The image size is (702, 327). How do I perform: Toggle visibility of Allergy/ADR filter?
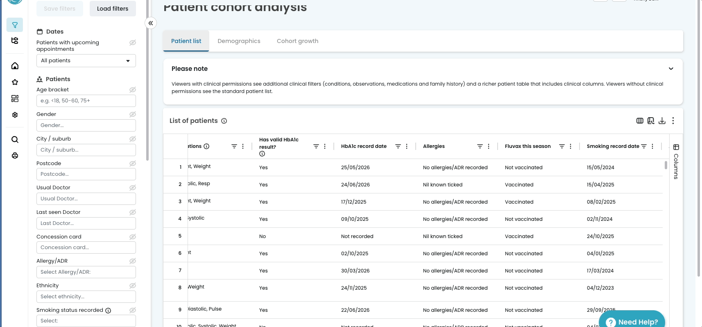click(x=133, y=261)
